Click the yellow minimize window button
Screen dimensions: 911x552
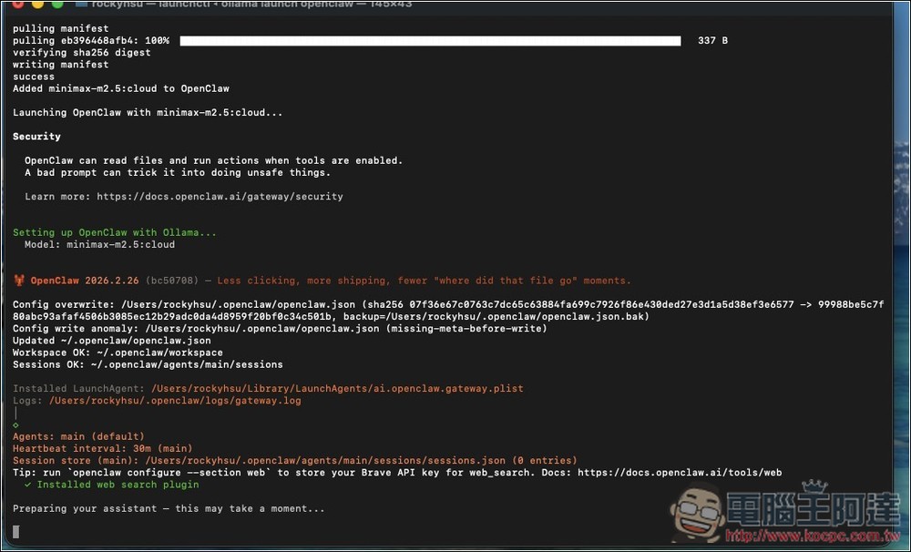[x=37, y=3]
